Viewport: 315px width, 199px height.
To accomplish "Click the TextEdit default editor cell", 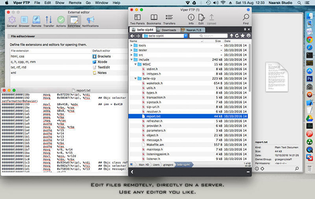I will pyautogui.click(x=103, y=68).
